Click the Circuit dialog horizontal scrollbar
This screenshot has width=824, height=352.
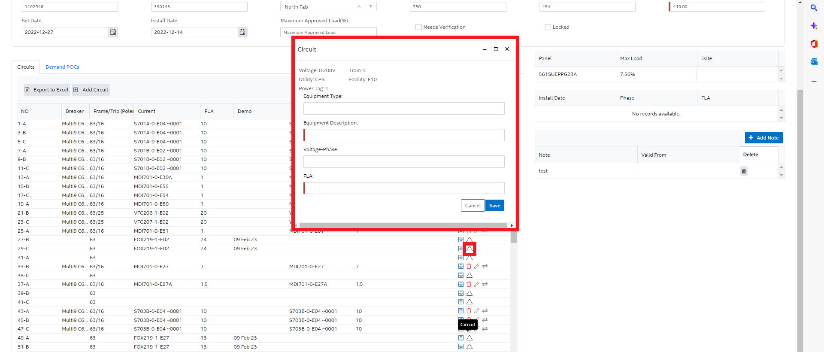click(x=403, y=225)
